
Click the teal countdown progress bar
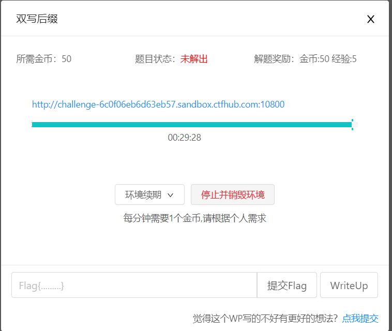click(191, 125)
